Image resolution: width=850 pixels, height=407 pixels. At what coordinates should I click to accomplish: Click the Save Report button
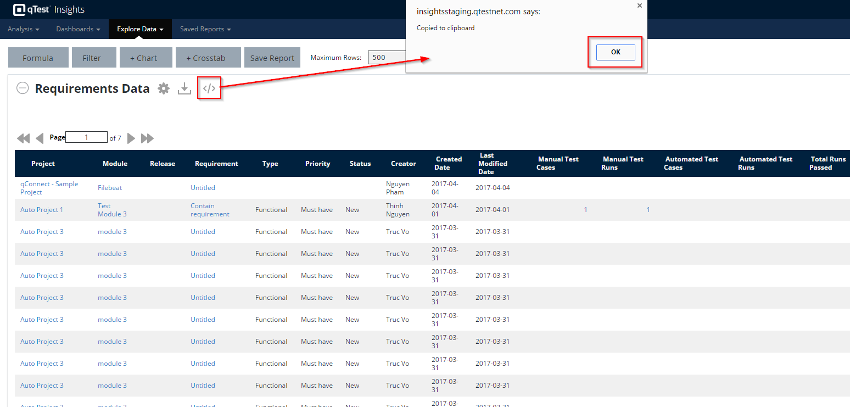click(272, 58)
